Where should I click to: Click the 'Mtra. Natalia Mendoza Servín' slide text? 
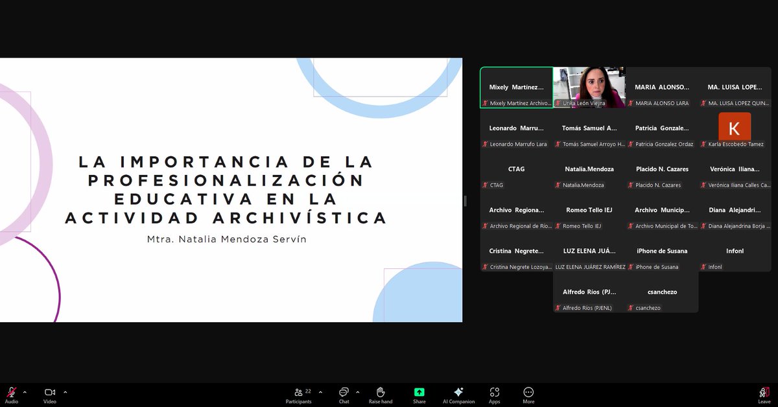point(226,239)
